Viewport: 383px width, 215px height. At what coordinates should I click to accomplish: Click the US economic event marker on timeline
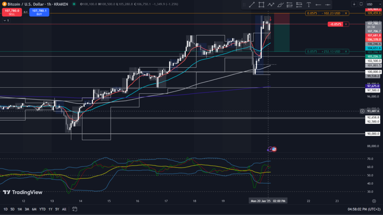274,149
